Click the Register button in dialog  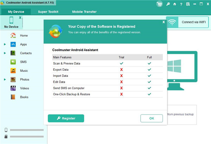tap(66, 118)
